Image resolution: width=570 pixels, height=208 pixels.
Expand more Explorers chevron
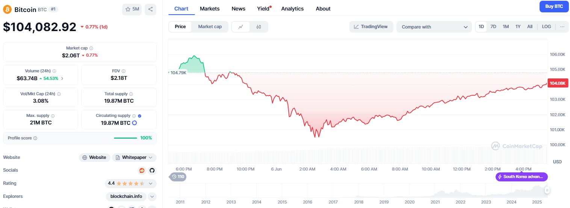[152, 196]
